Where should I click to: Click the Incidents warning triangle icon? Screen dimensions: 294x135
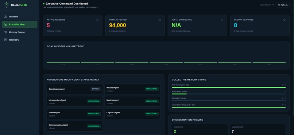[5, 17]
